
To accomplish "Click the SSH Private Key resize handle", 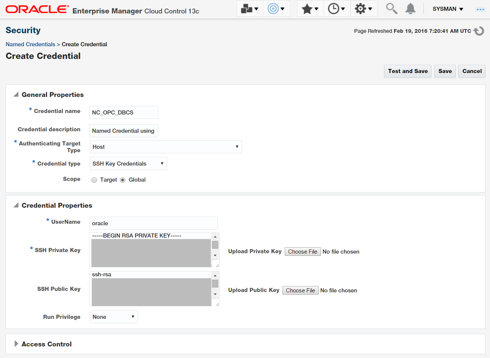I will pyautogui.click(x=217, y=265).
